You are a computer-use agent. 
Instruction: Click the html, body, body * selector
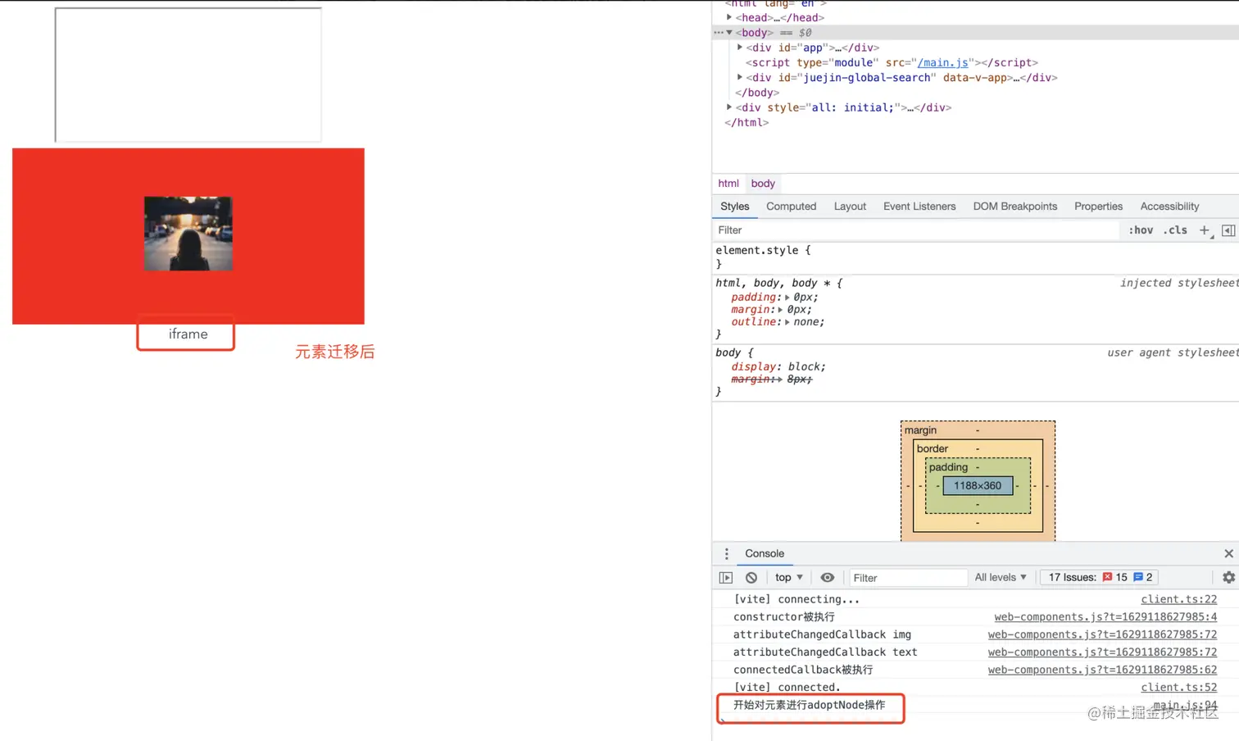pyautogui.click(x=774, y=284)
